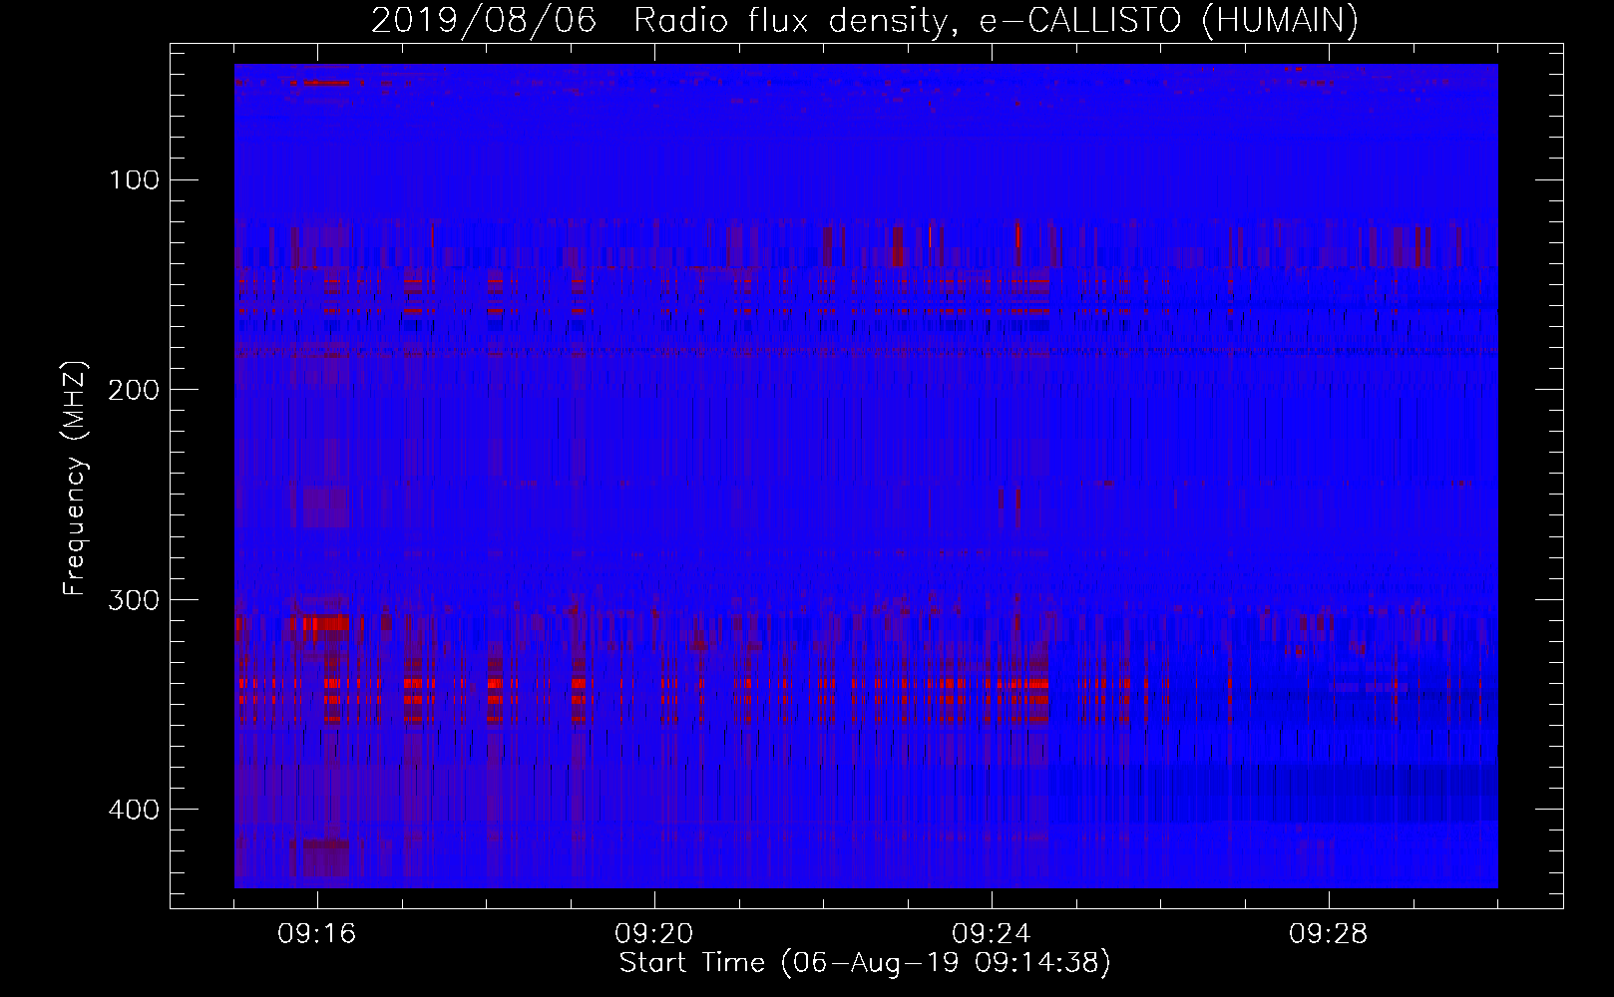Image resolution: width=1614 pixels, height=997 pixels.
Task: Click the date "2019/08/06" in the title
Action: 484,21
